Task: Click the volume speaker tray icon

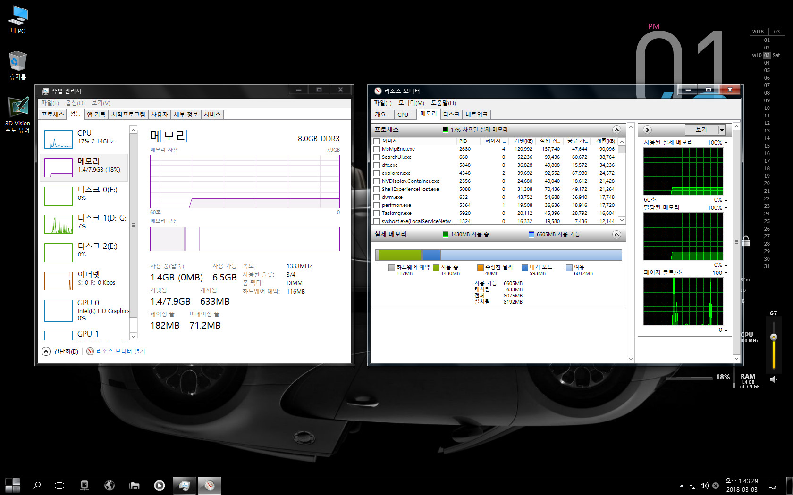Action: pyautogui.click(x=705, y=486)
